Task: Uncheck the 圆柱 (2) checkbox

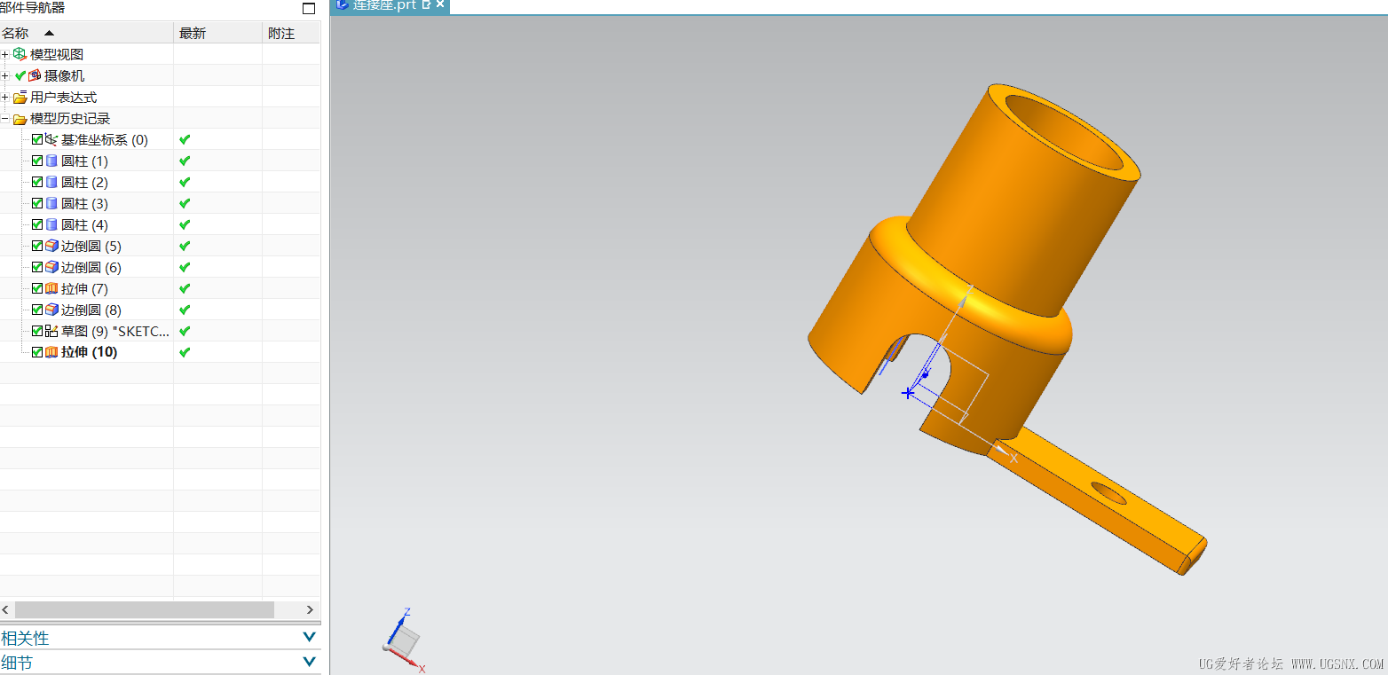Action: click(x=37, y=182)
